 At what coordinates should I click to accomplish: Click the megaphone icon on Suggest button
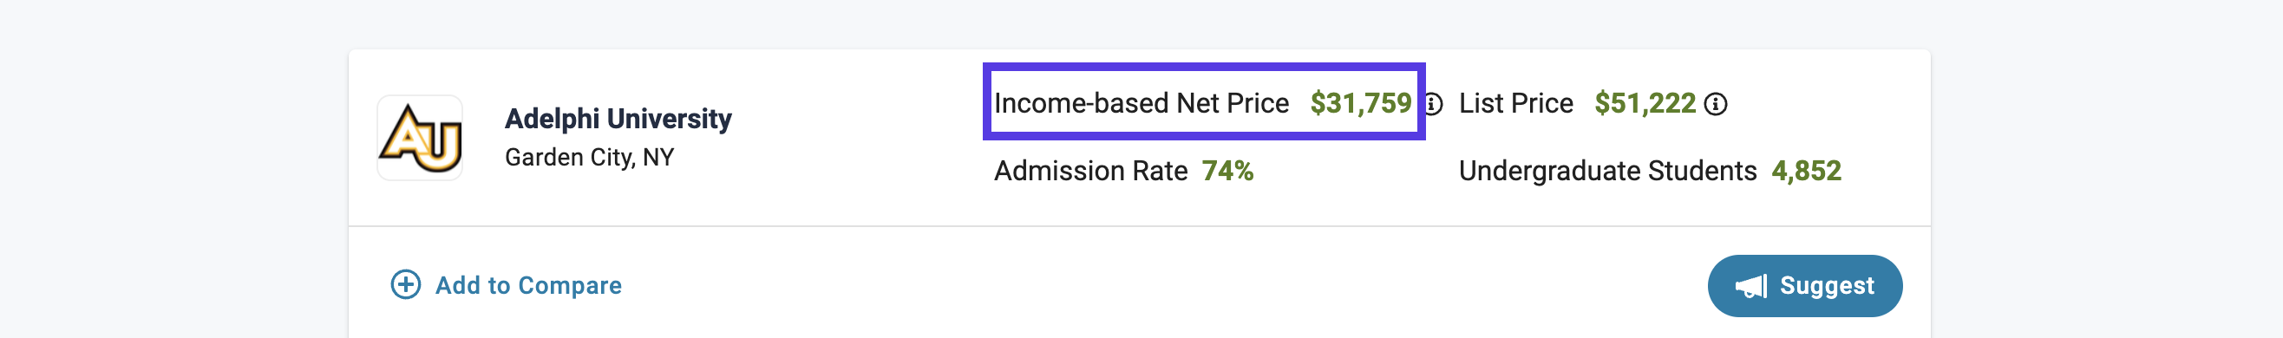click(x=1751, y=286)
